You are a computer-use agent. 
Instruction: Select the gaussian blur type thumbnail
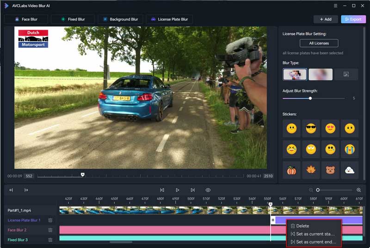tap(321, 75)
